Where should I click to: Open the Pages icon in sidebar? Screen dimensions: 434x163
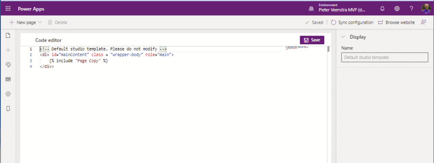8,36
